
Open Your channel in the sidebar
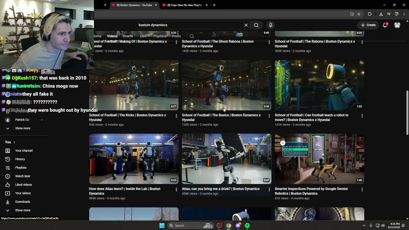tap(24, 150)
